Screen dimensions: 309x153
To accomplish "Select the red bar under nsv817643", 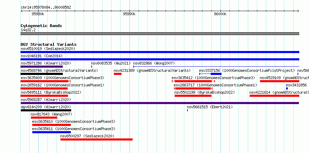I will point(44,118).
